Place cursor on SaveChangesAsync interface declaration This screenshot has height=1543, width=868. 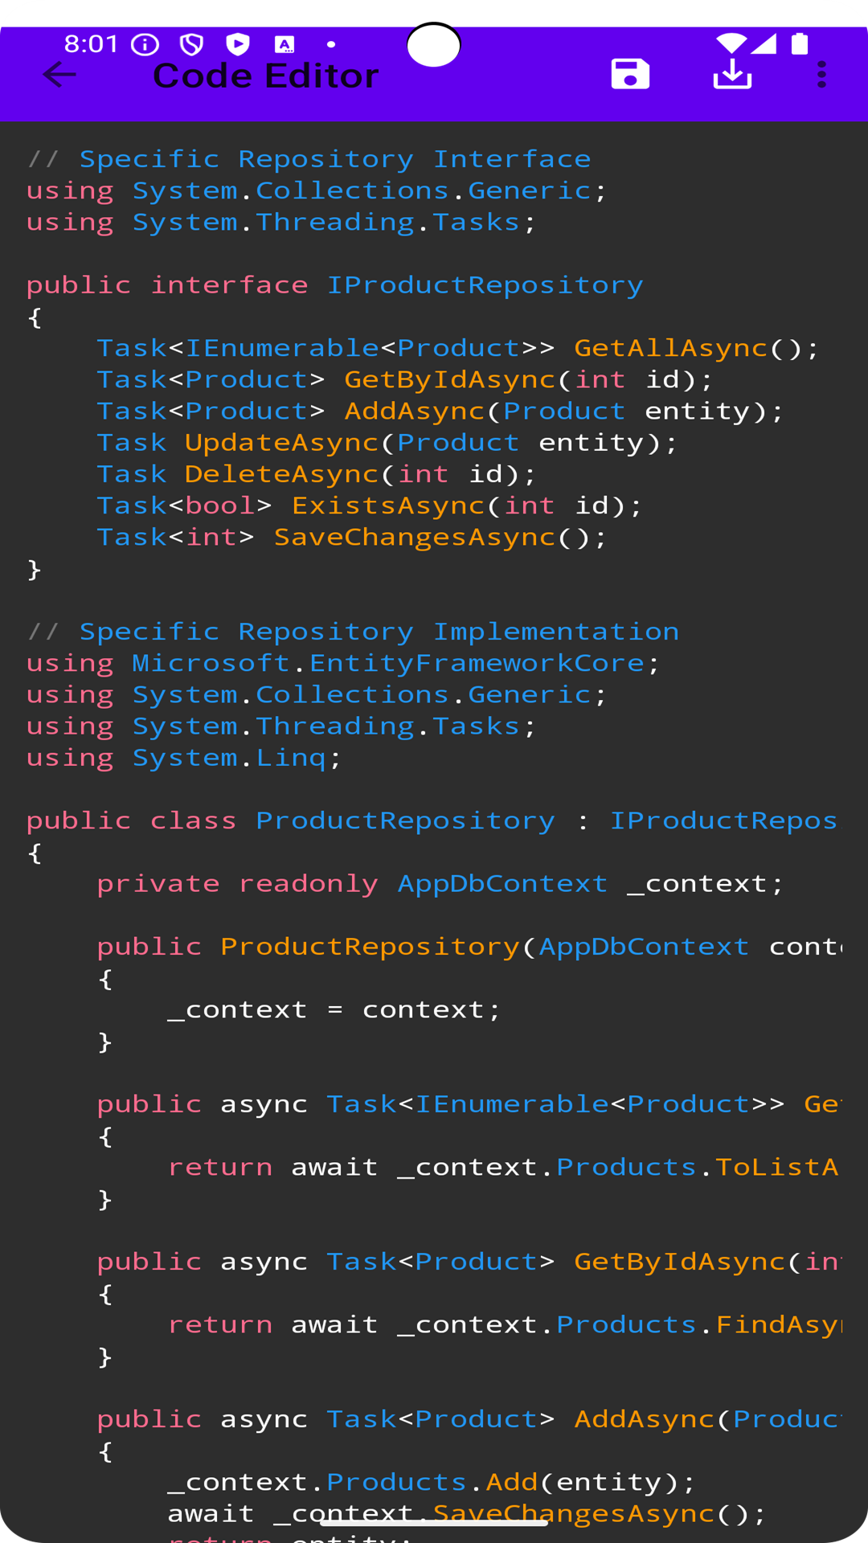415,537
